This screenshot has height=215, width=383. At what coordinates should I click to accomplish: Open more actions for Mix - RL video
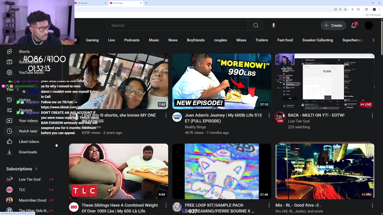pyautogui.click(x=372, y=205)
